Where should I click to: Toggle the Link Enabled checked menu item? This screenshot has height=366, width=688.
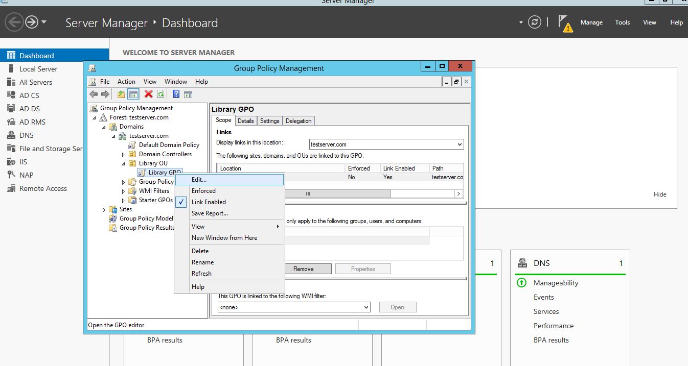tap(209, 202)
